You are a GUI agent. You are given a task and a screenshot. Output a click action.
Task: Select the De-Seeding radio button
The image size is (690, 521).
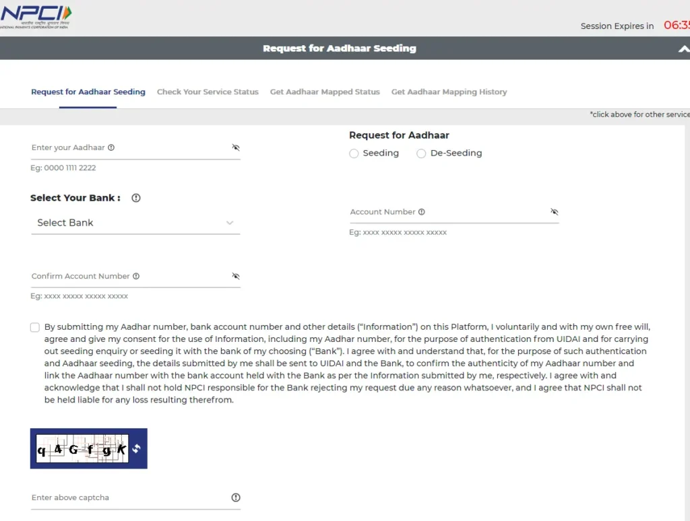(421, 153)
